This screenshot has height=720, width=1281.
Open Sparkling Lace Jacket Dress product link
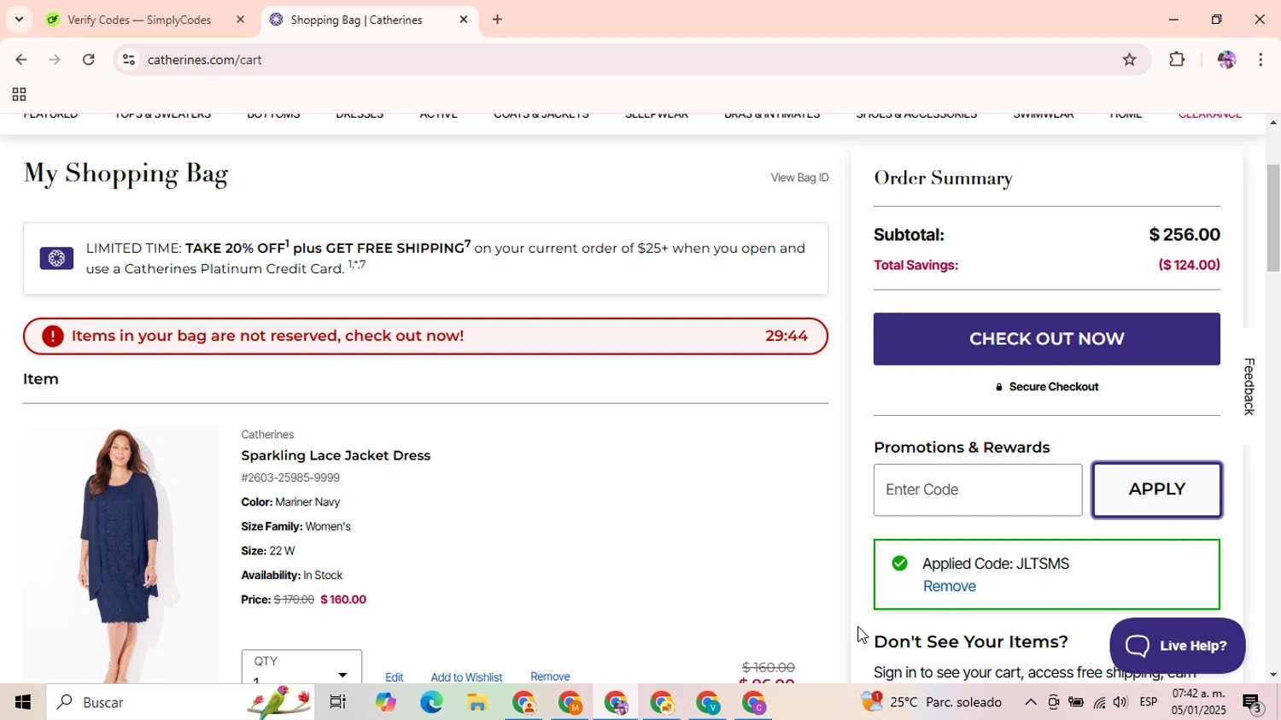pos(336,455)
